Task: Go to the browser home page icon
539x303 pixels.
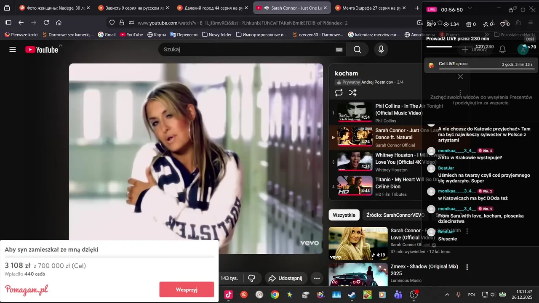Action: [x=59, y=23]
